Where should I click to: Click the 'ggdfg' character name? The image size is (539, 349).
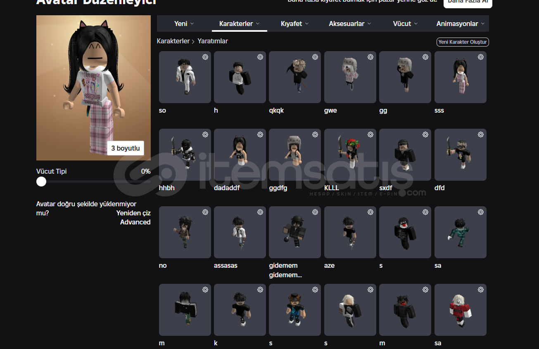(x=278, y=188)
